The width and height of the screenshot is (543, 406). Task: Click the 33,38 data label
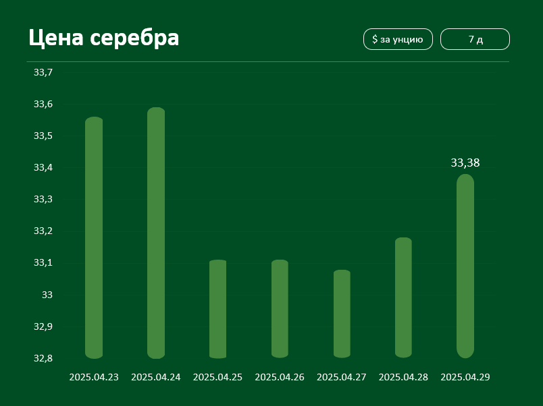465,163
